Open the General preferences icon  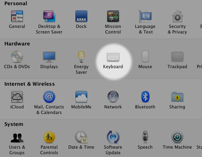[17, 16]
